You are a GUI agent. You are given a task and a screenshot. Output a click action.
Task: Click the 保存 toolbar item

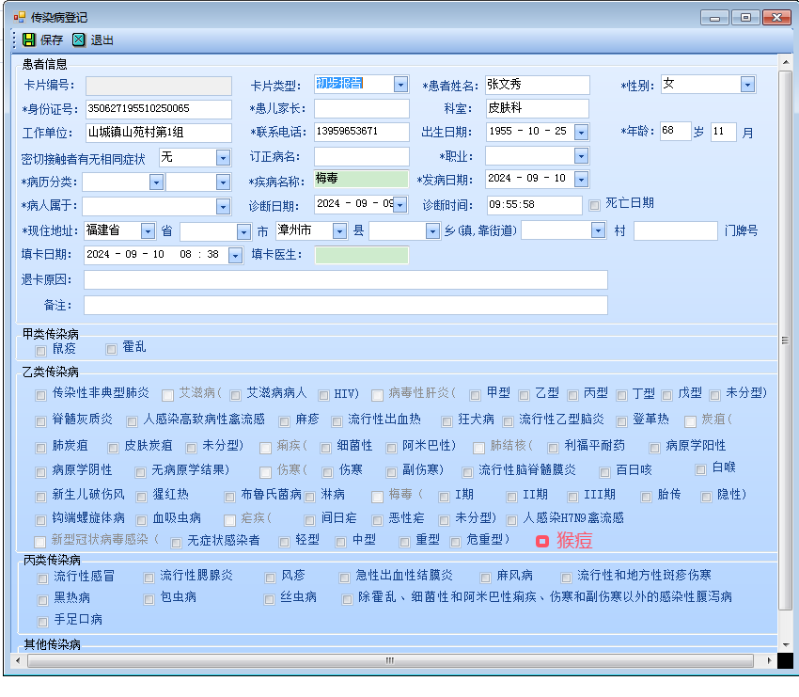(52, 40)
